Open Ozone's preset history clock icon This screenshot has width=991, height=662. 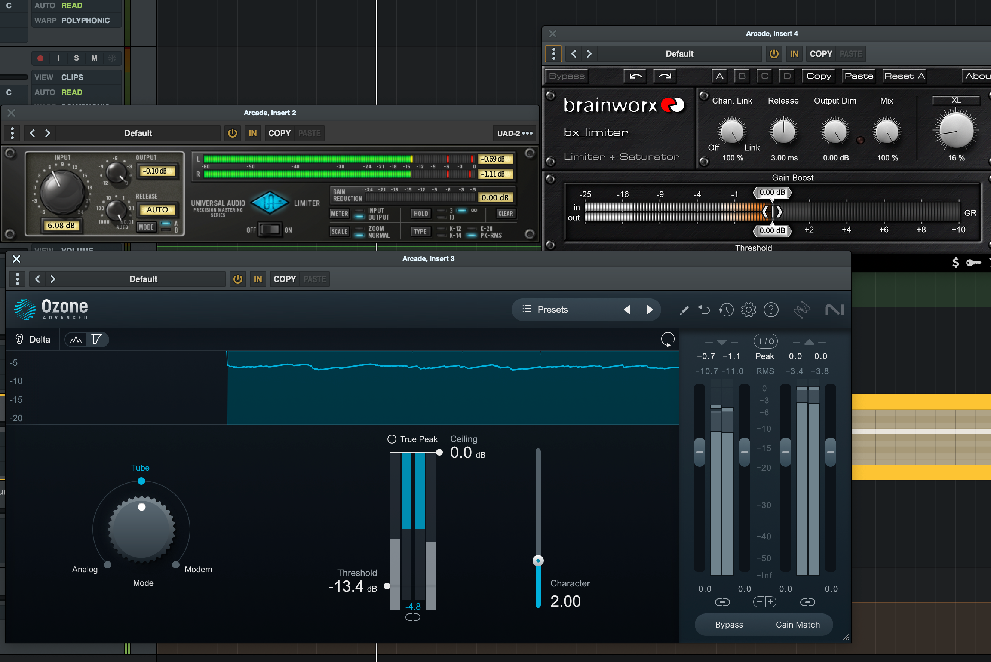pos(726,309)
